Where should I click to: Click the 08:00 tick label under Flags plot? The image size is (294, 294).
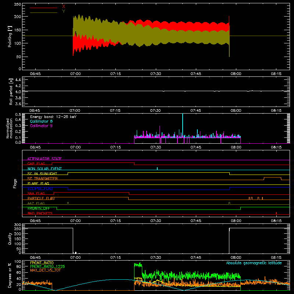(x=236, y=221)
